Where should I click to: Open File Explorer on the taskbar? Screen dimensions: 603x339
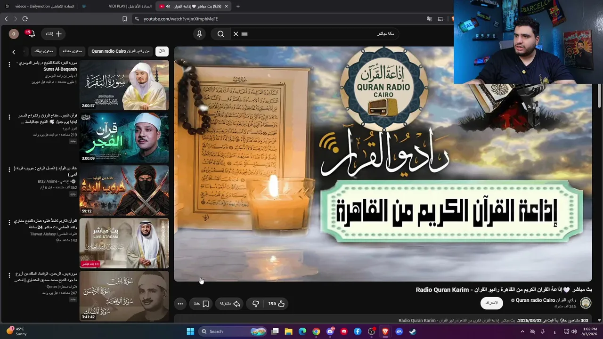[x=288, y=331]
